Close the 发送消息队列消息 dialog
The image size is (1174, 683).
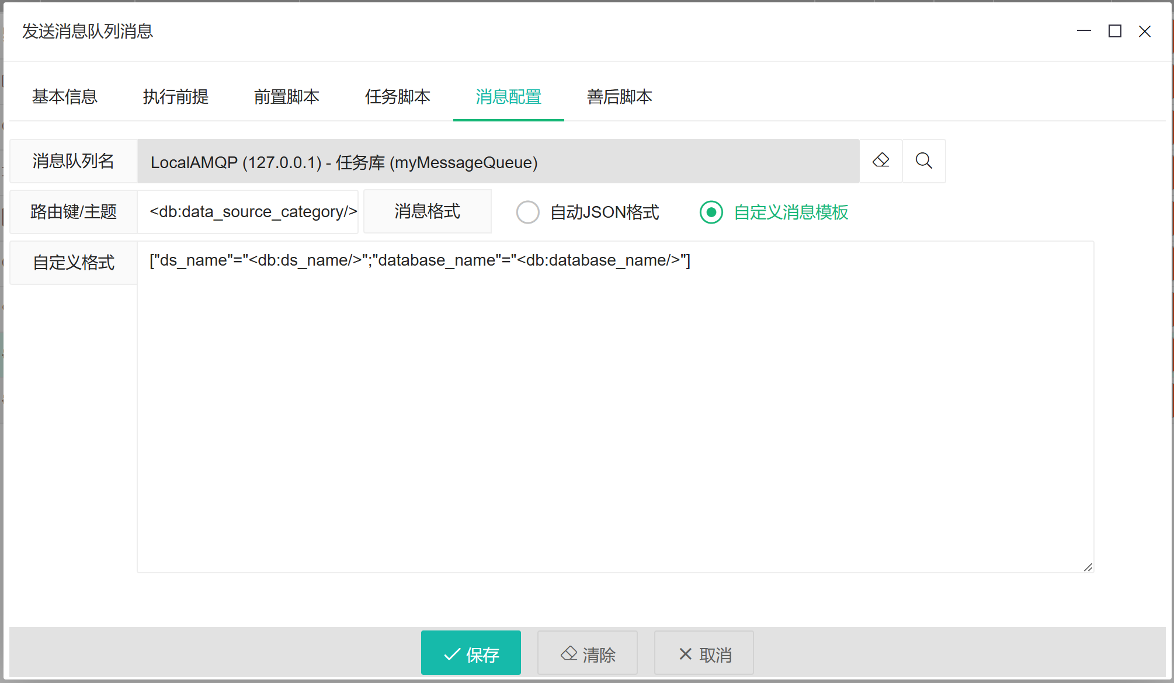1145,31
